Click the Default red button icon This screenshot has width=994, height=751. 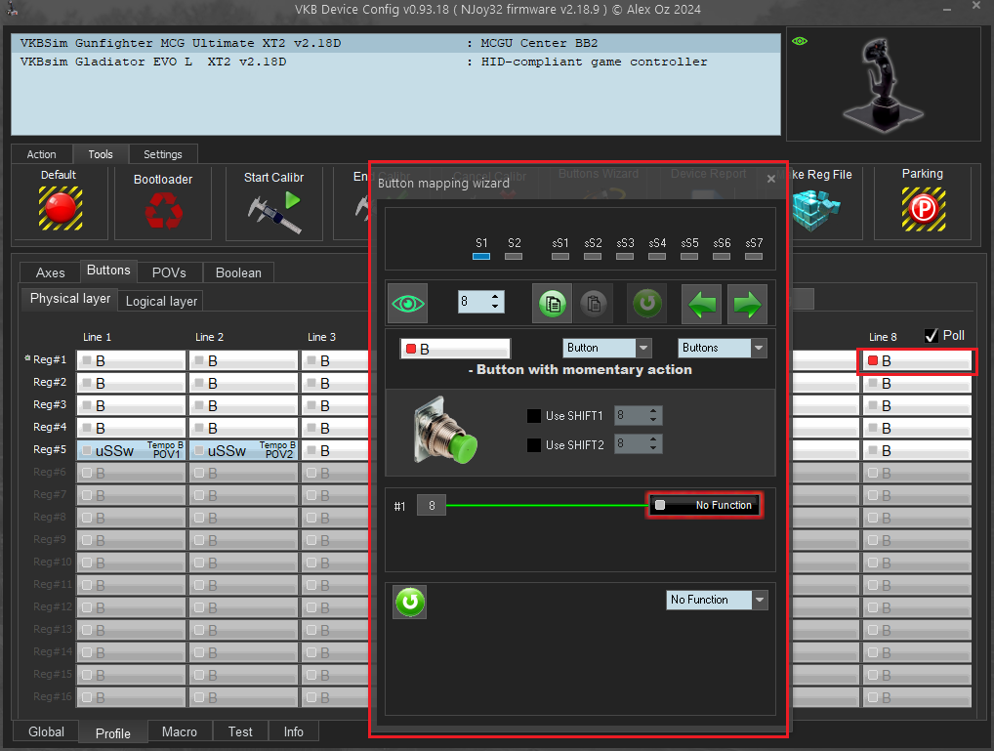[59, 209]
